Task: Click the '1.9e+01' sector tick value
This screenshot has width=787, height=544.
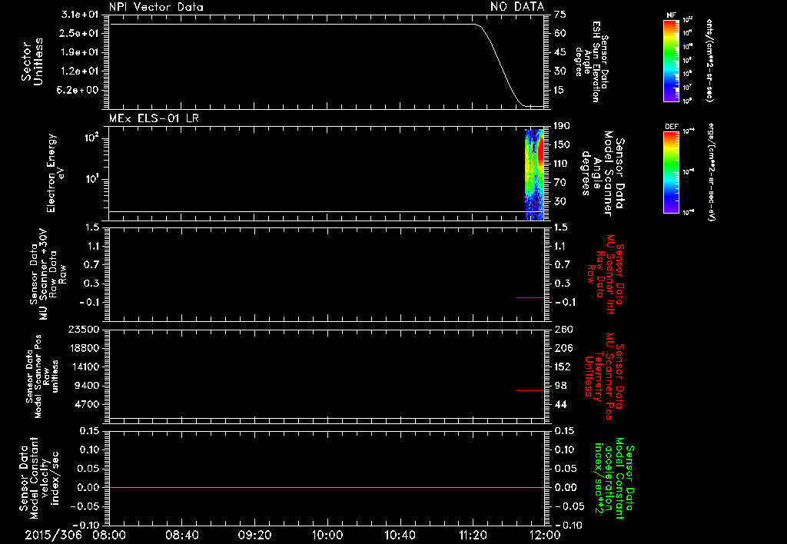Action: point(80,52)
